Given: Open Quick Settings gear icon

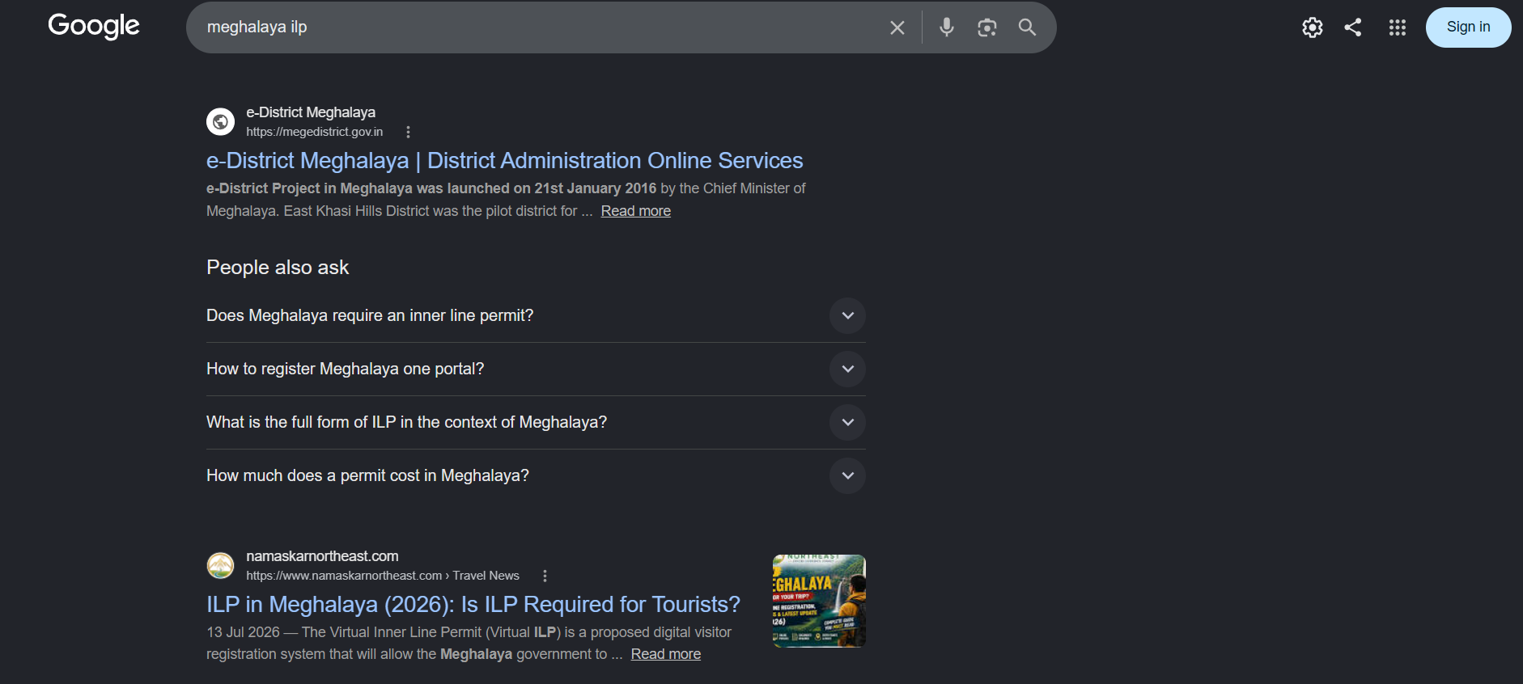Looking at the screenshot, I should (x=1312, y=27).
